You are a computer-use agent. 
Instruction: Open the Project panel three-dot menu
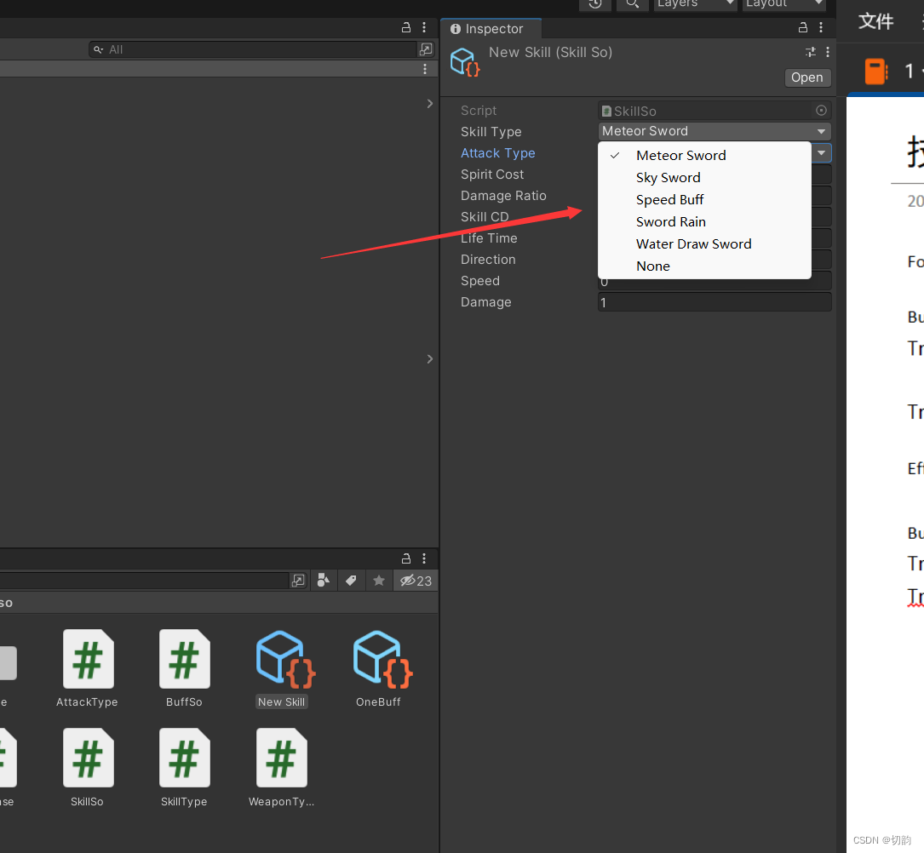[x=424, y=558]
